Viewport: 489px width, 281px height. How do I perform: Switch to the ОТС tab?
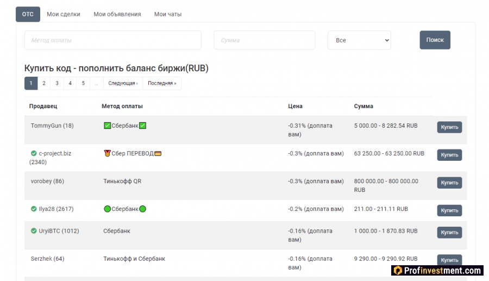[x=28, y=14]
